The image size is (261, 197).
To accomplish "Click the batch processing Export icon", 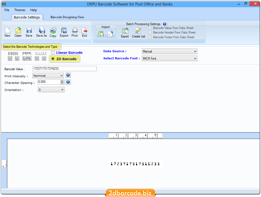I will tap(125, 31).
